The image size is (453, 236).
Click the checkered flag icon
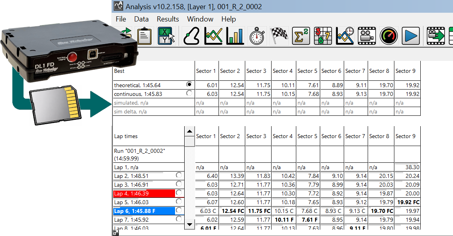point(279,36)
